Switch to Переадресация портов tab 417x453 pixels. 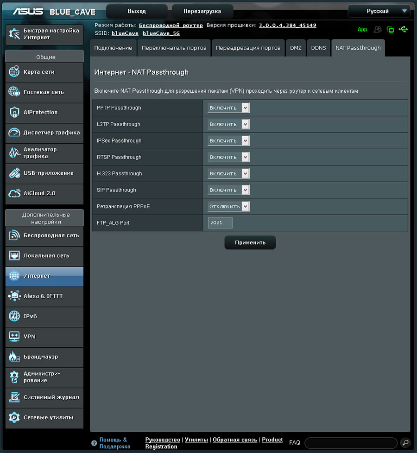click(x=248, y=48)
